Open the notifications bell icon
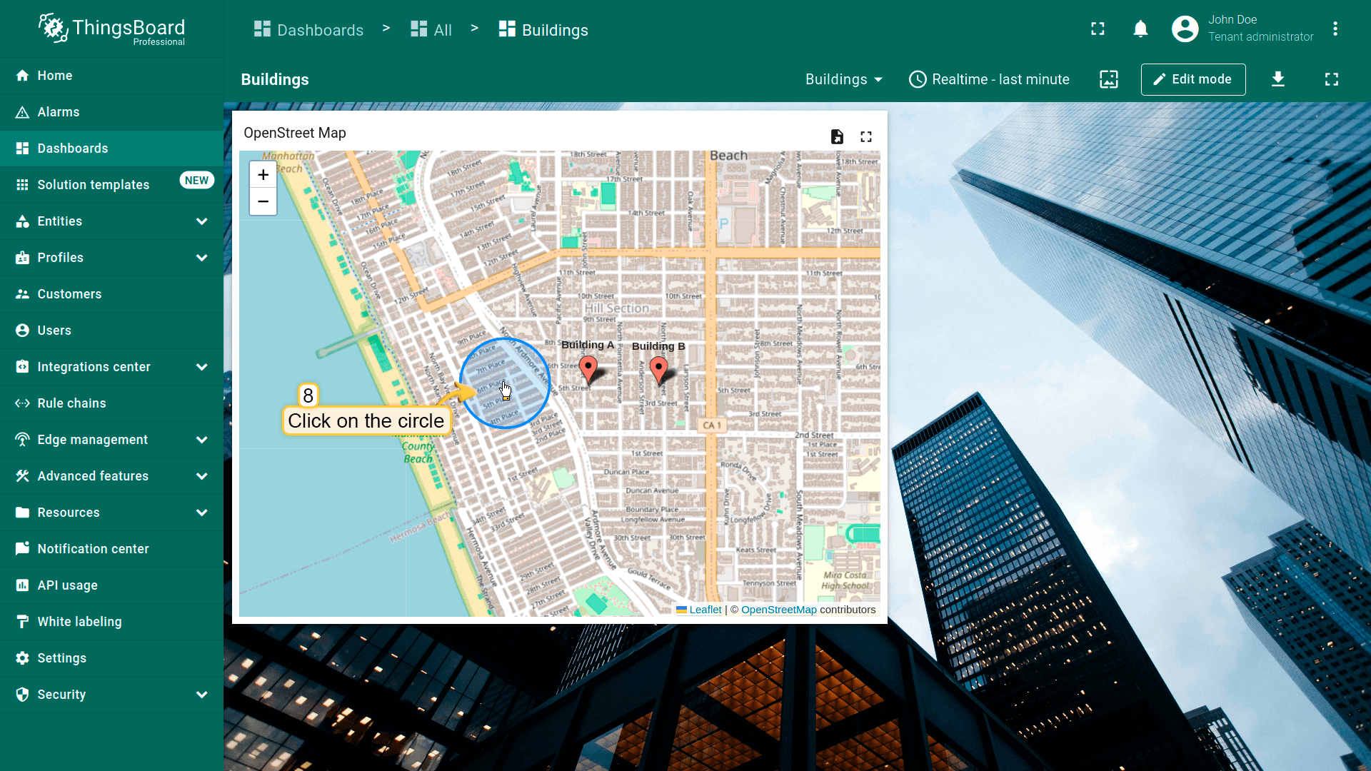 1140,29
